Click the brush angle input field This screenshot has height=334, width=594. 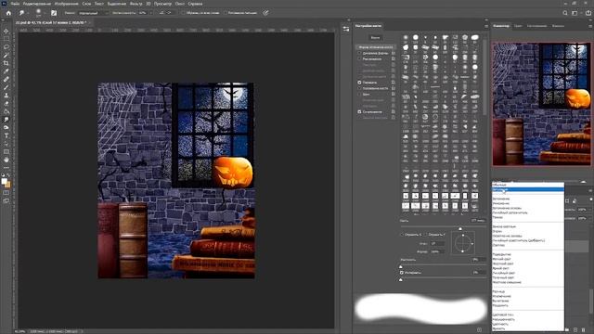pos(437,243)
